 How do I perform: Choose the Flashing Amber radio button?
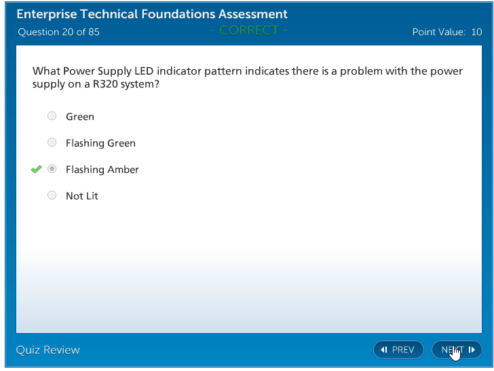tap(52, 169)
